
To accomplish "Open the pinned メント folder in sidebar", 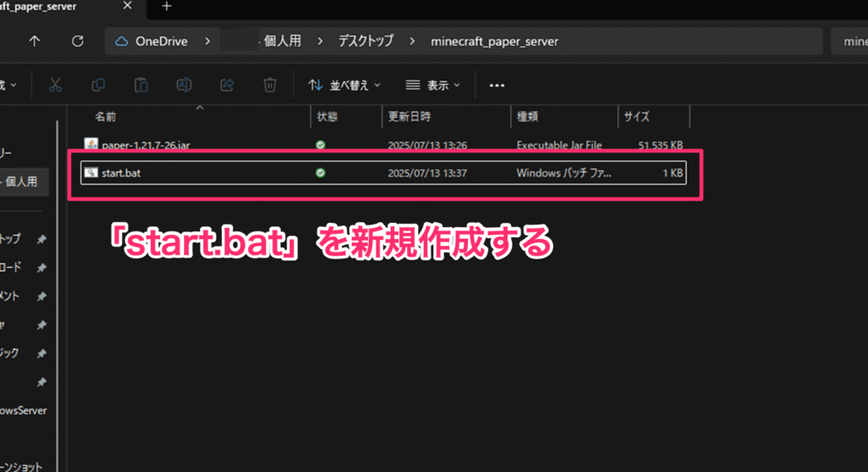I will pyautogui.click(x=10, y=296).
